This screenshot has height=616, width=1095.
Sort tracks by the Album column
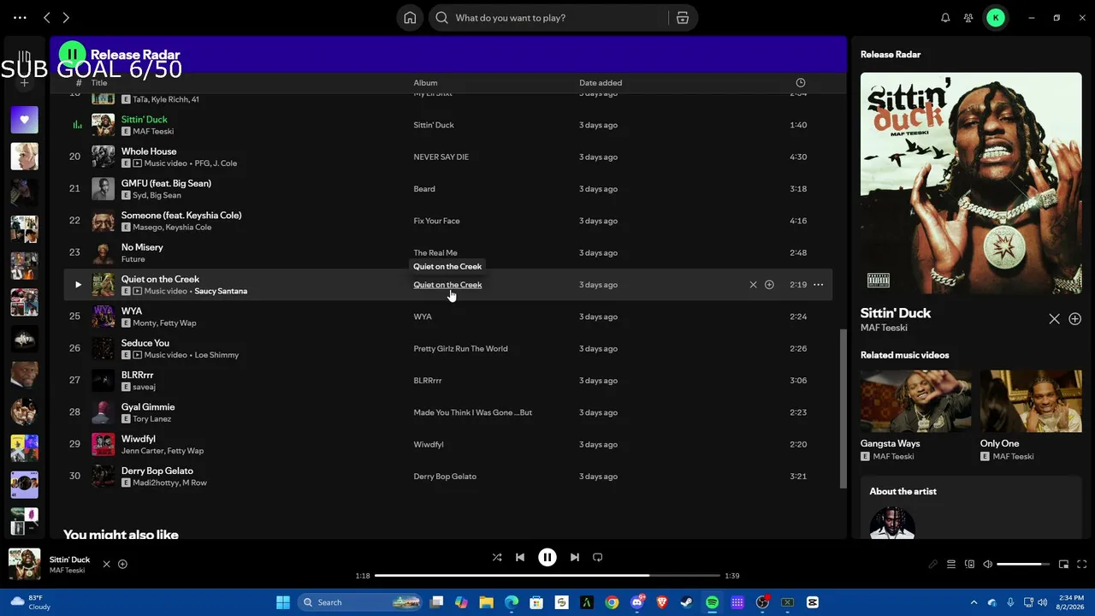425,83
